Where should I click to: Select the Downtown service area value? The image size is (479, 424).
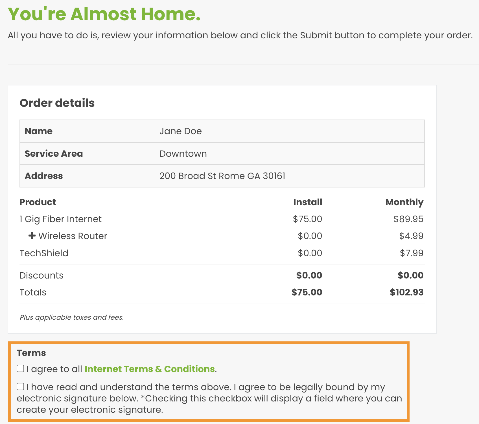(x=183, y=154)
